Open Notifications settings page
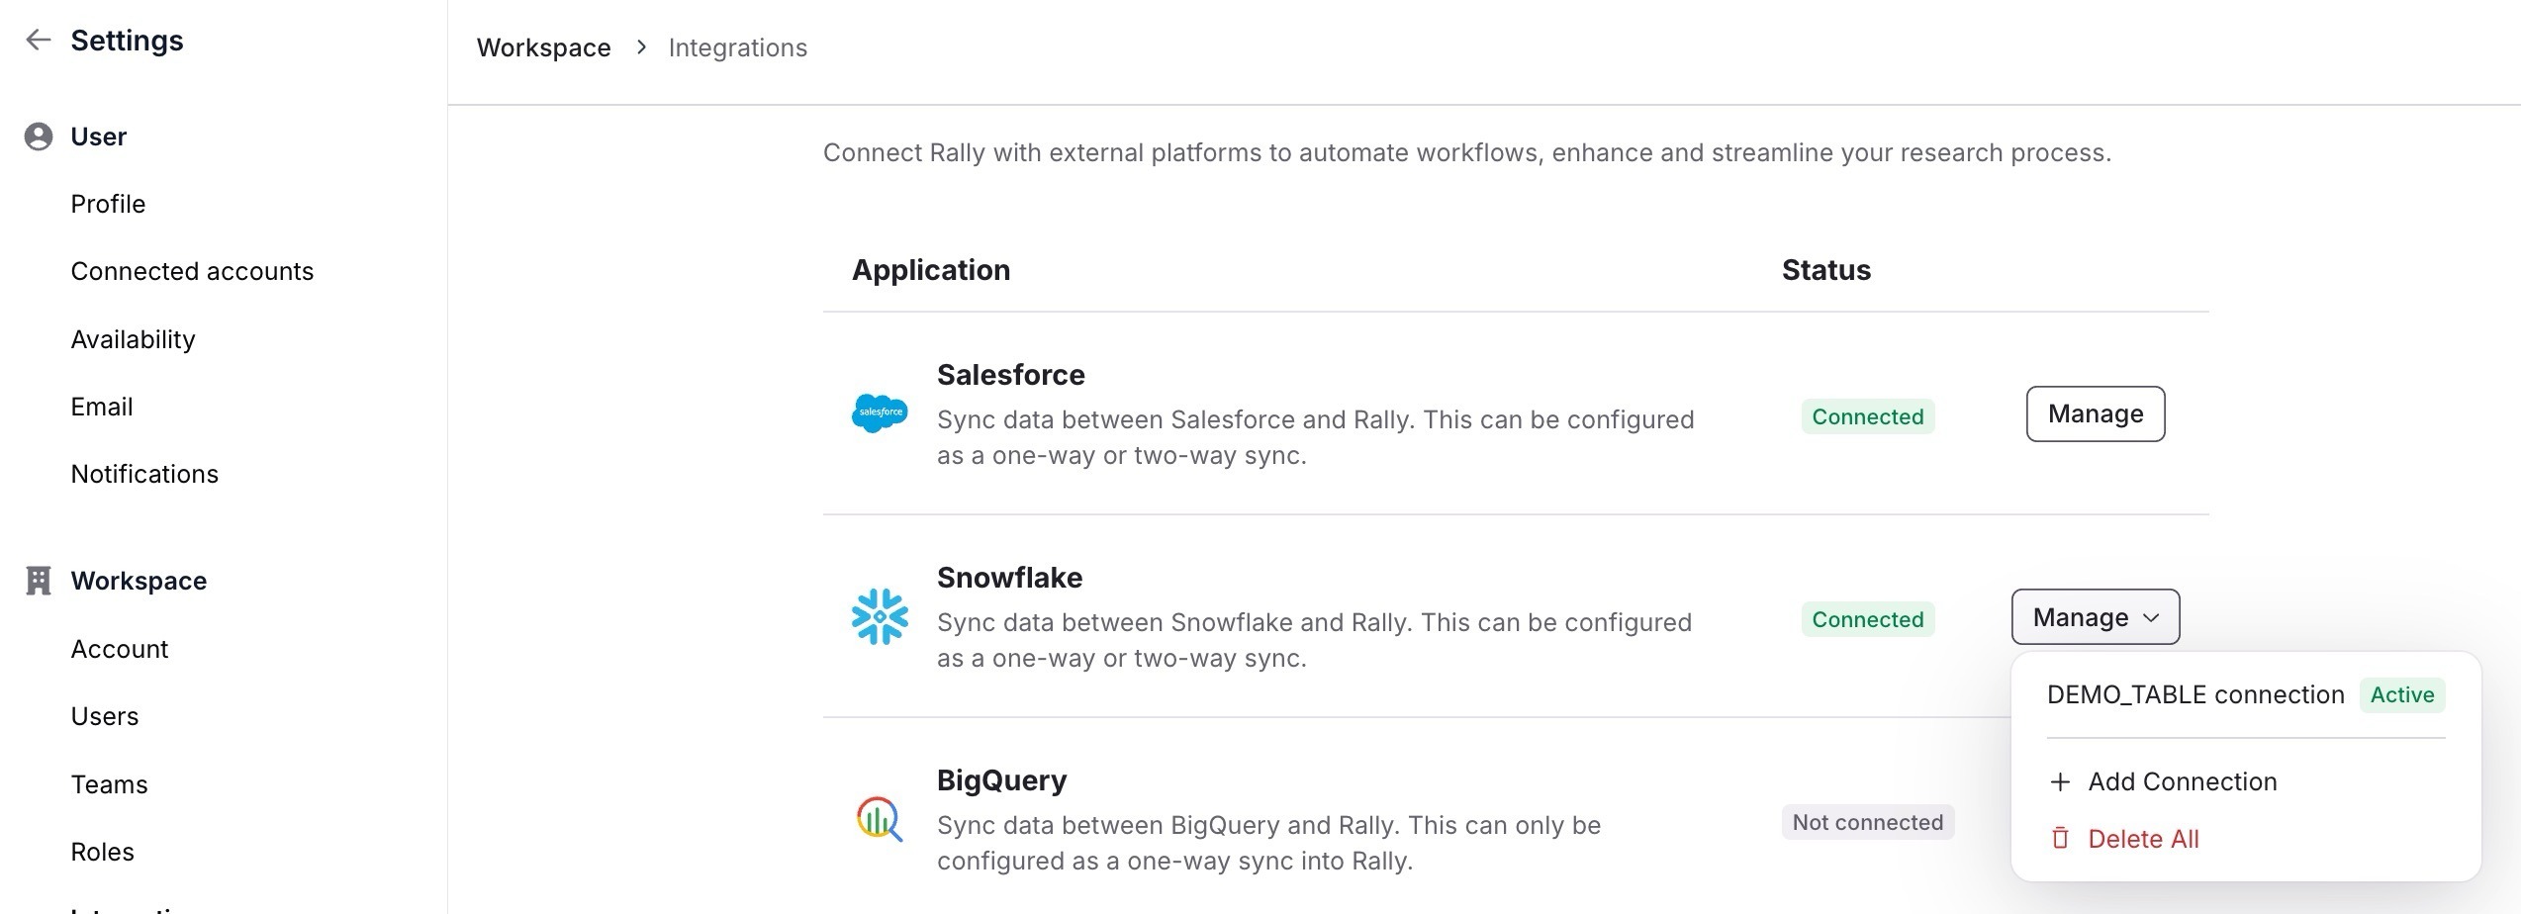The height and width of the screenshot is (914, 2521). (x=144, y=474)
